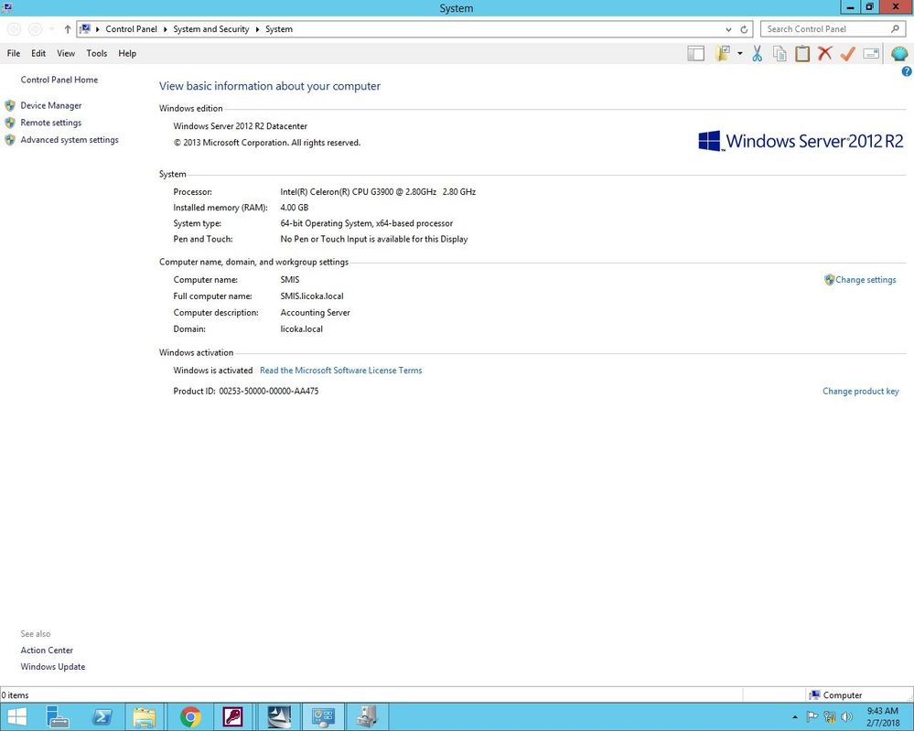Click the blue Help question mark icon
Screen dimensions: 914x731
point(907,71)
